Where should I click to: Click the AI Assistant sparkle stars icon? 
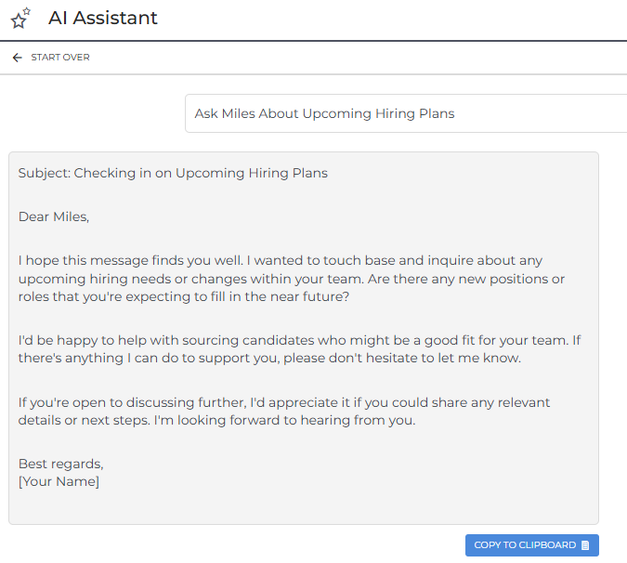[x=20, y=18]
